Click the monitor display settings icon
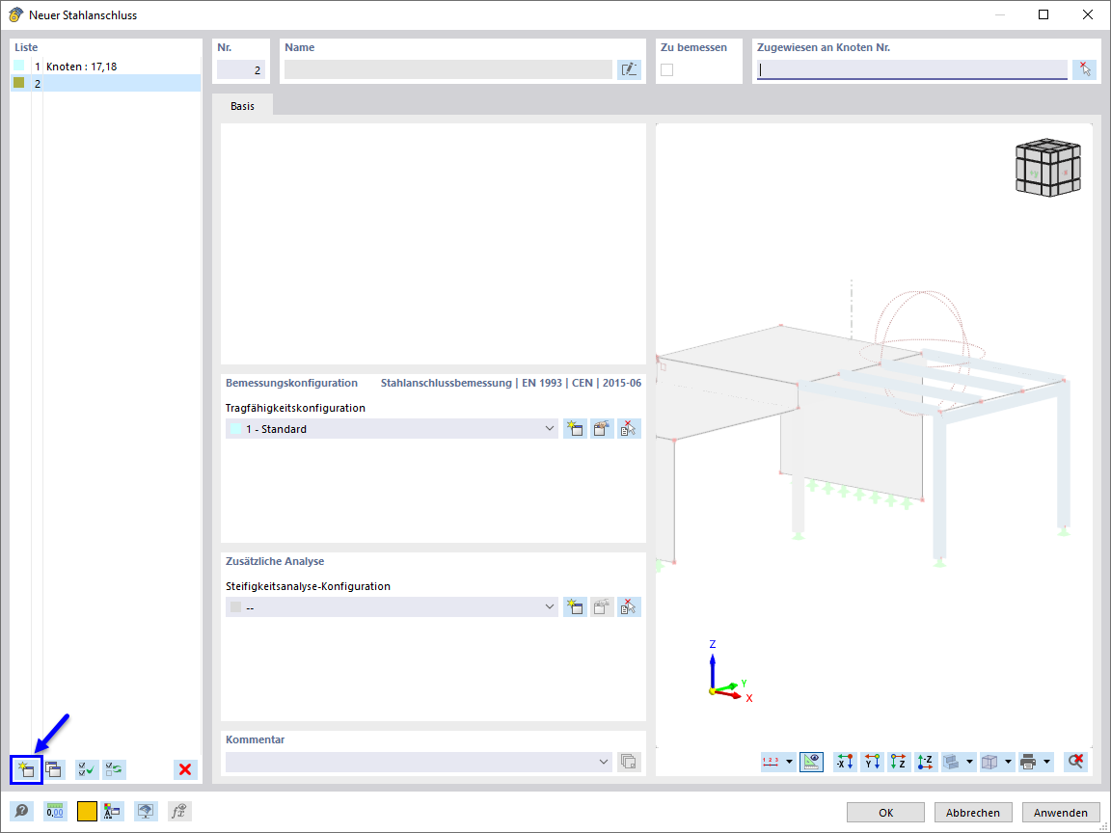This screenshot has height=833, width=1111. (146, 811)
